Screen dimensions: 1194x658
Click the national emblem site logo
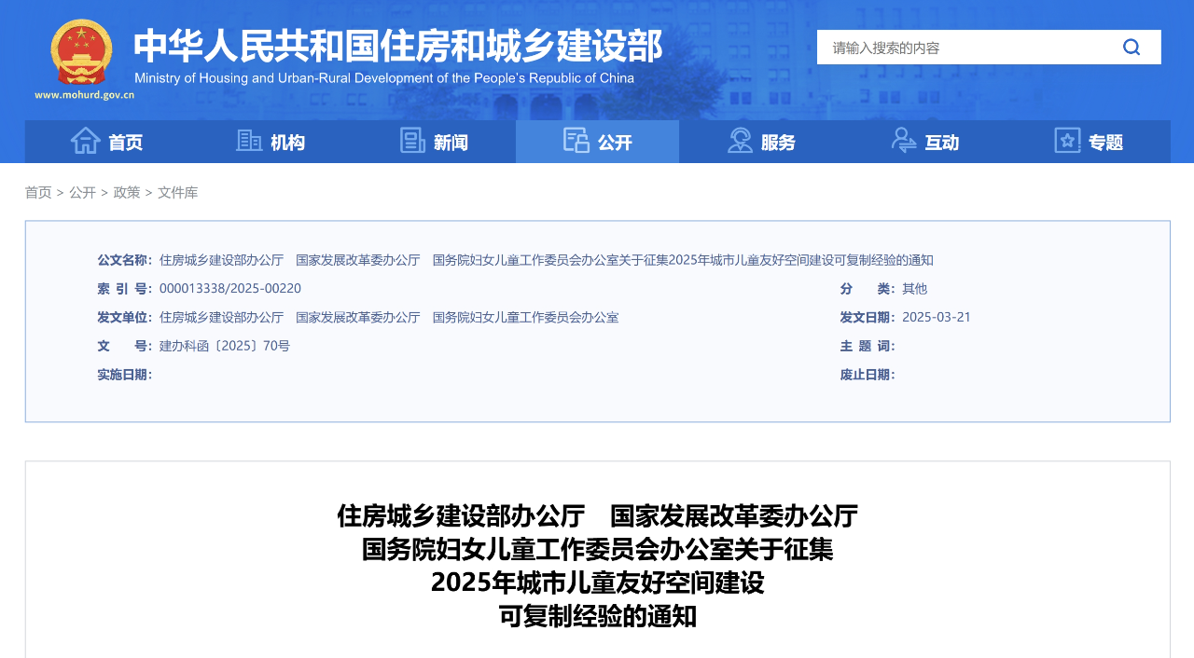tap(83, 52)
